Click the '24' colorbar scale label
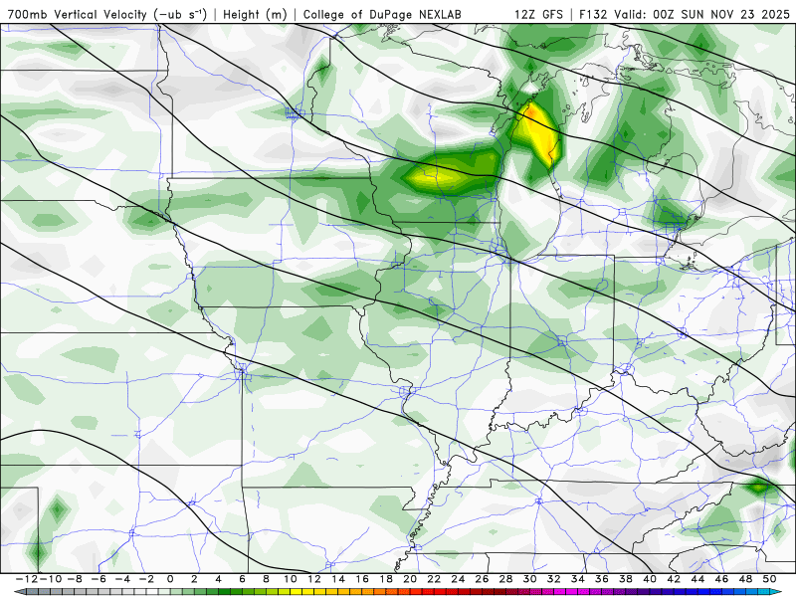796x597 pixels. [458, 579]
